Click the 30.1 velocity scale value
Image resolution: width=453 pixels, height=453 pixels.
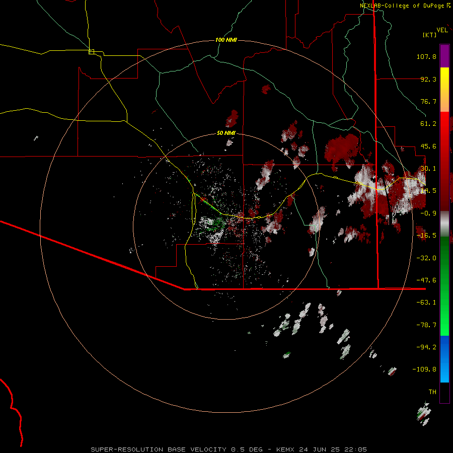pyautogui.click(x=428, y=169)
